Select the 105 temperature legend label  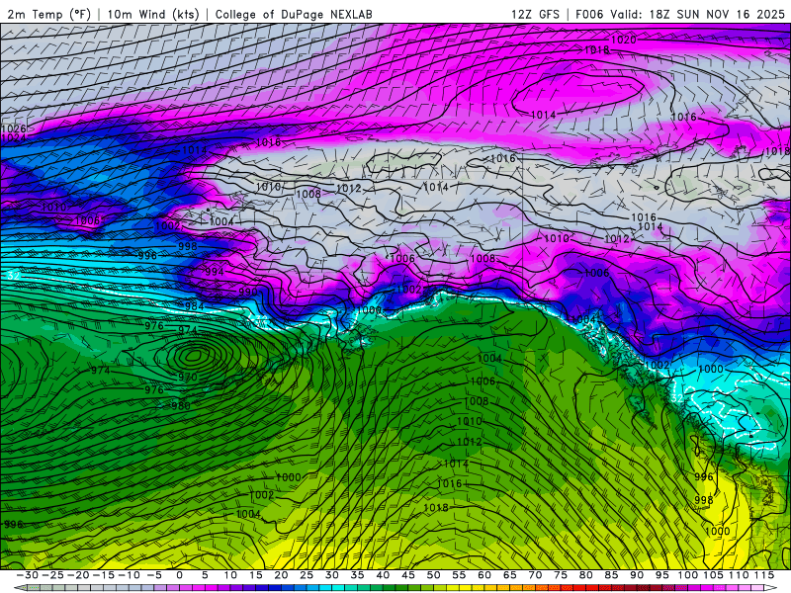point(713,575)
